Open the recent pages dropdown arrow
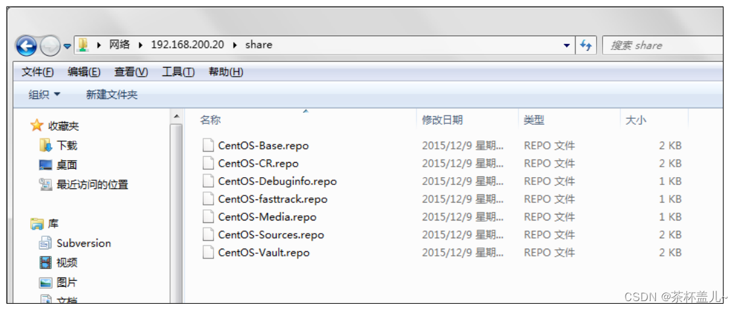 pyautogui.click(x=67, y=46)
